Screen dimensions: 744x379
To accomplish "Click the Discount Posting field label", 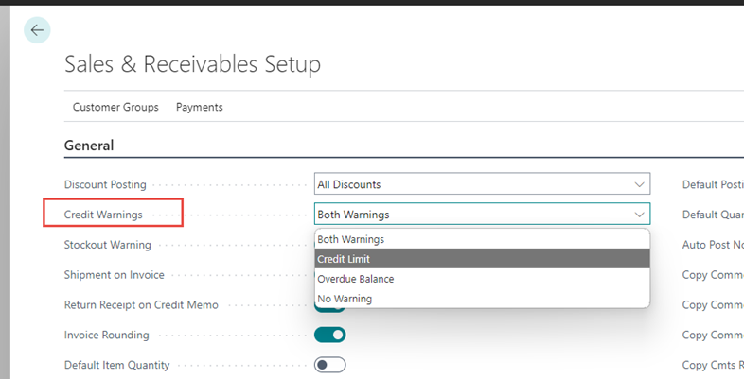I will tap(105, 184).
